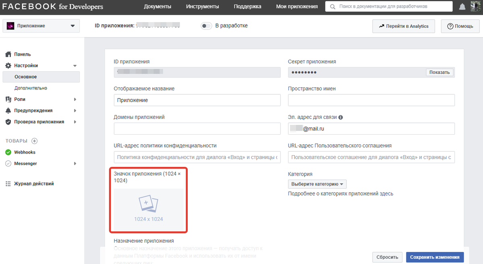The image size is (483, 264).
Task: Open the Документы menu
Action: tap(158, 6)
